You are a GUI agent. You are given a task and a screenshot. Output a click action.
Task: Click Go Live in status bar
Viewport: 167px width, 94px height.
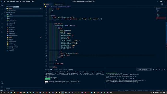pyautogui.click(x=146, y=91)
